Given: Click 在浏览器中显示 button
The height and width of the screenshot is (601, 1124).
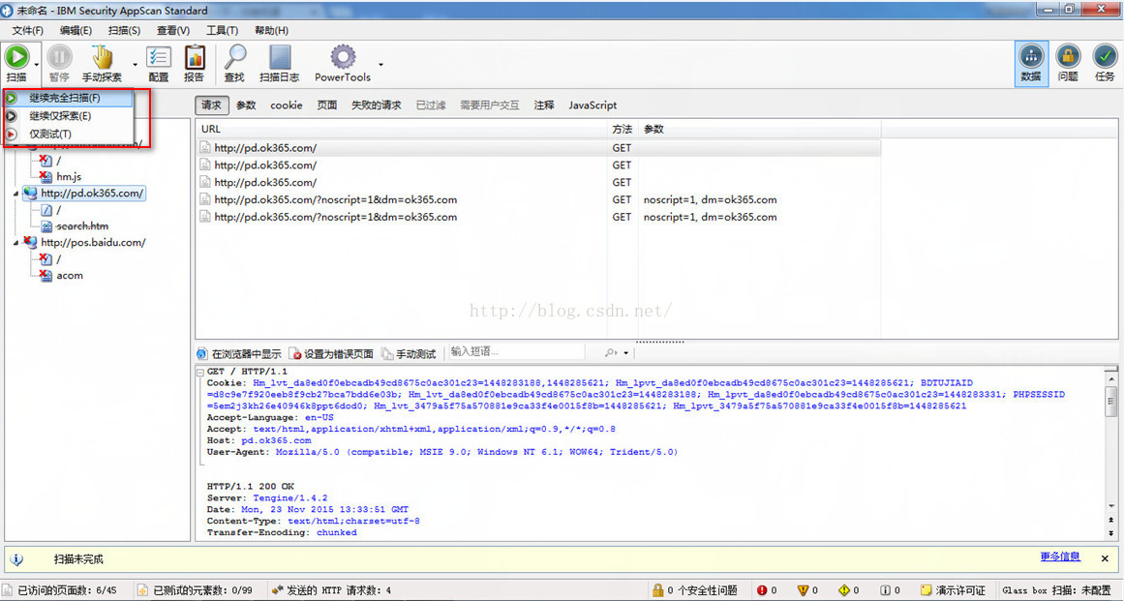Looking at the screenshot, I should pyautogui.click(x=239, y=353).
